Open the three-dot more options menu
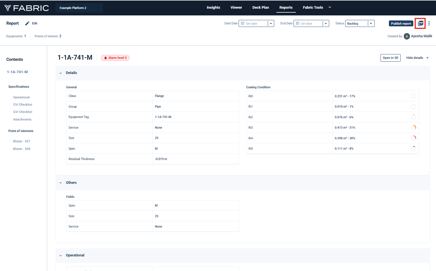This screenshot has width=436, height=271. point(429,24)
